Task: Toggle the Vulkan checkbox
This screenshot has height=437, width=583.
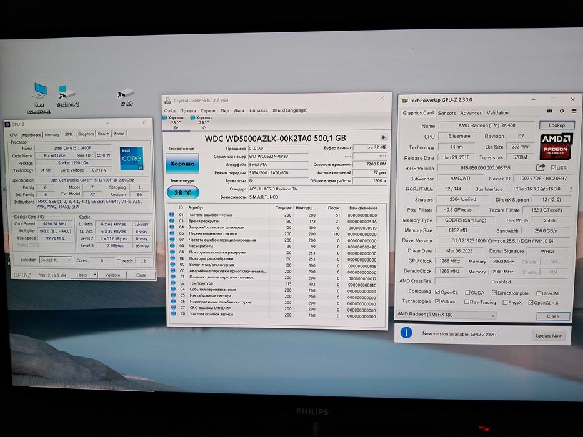Action: click(x=437, y=302)
